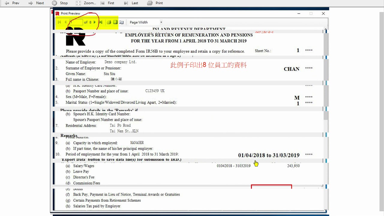384x216 pixels.
Task: Click Zoom... in the top toolbar
Action: click(86, 3)
